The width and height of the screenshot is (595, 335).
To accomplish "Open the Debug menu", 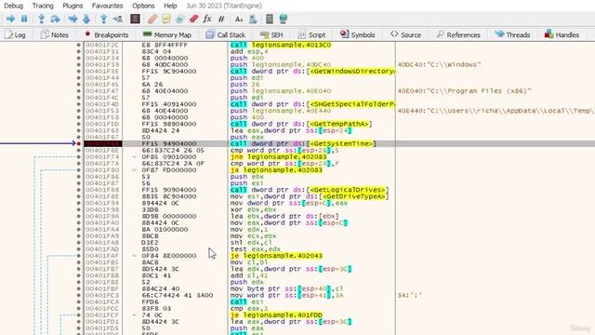I will click(x=13, y=6).
